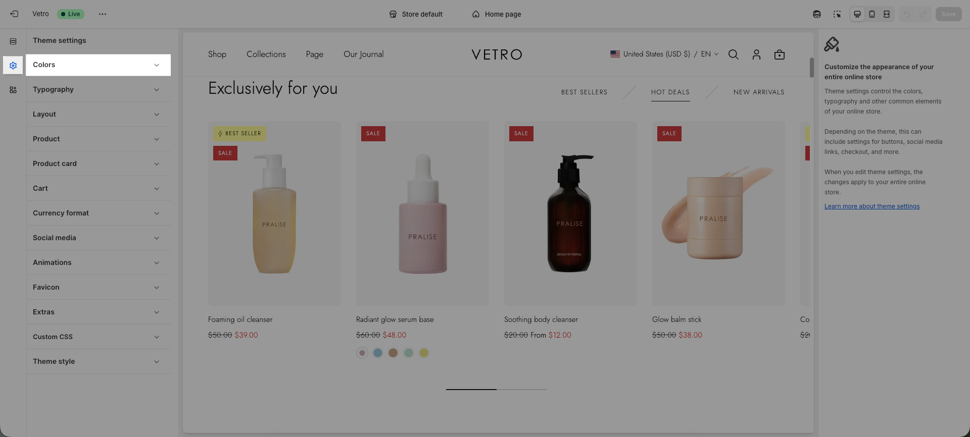Expand the Product card settings section
Image resolution: width=970 pixels, height=437 pixels.
[x=99, y=163]
